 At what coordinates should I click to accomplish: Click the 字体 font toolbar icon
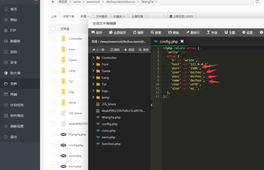(x=208, y=32)
